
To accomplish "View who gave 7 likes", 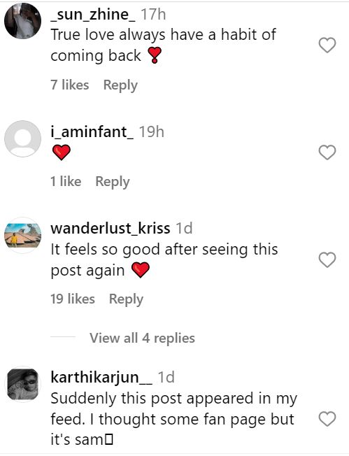I will click(70, 85).
